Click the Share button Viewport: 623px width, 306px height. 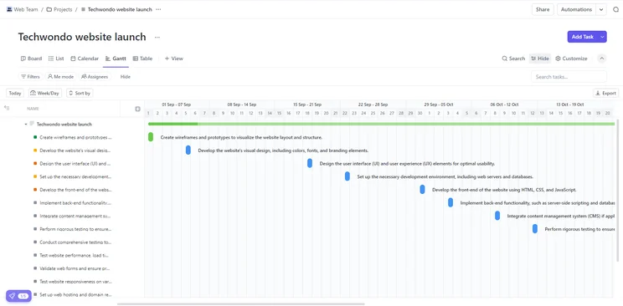[x=543, y=9]
